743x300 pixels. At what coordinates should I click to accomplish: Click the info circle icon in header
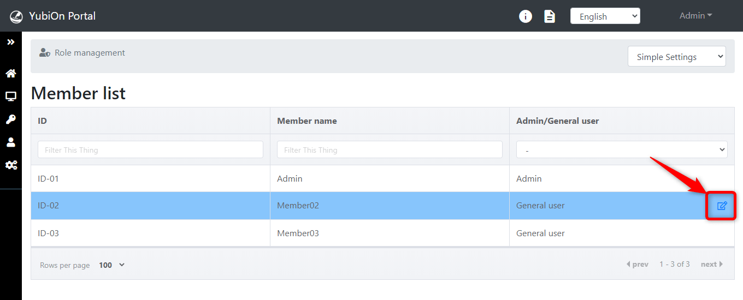tap(525, 16)
